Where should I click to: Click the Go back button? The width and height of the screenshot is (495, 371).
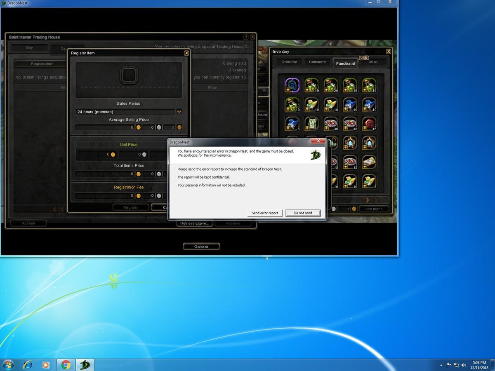(201, 247)
